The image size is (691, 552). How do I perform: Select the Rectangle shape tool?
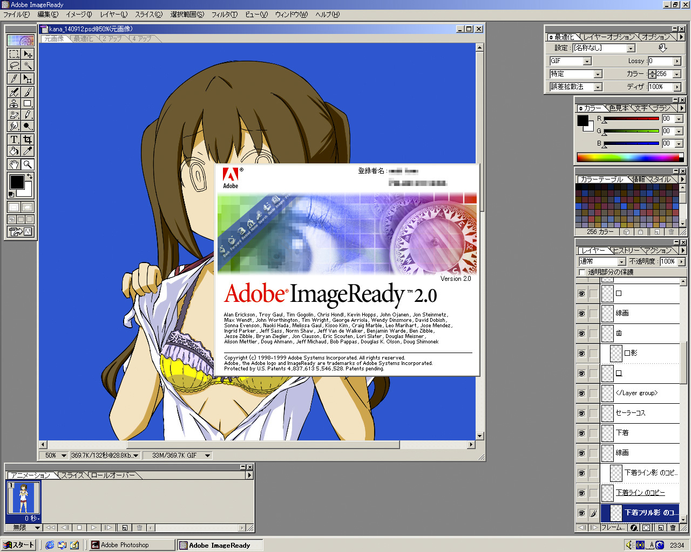click(28, 103)
